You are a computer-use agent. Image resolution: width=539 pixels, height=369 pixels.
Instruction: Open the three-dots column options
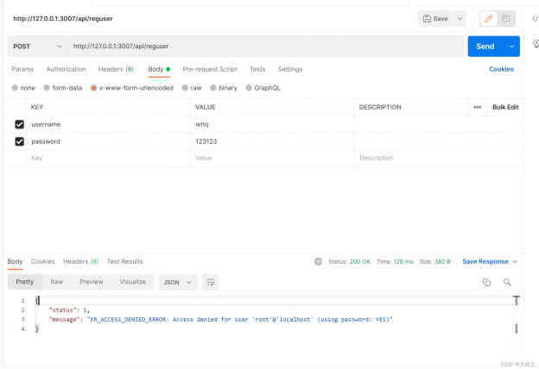(477, 107)
